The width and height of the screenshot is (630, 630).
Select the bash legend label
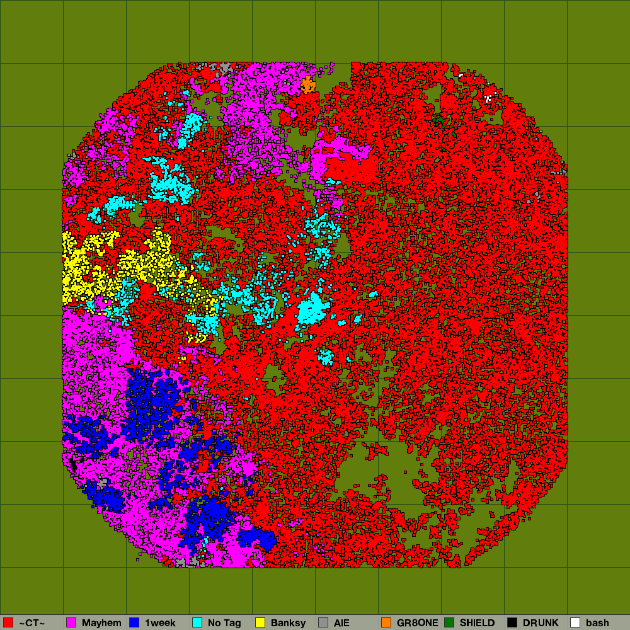[x=597, y=623]
